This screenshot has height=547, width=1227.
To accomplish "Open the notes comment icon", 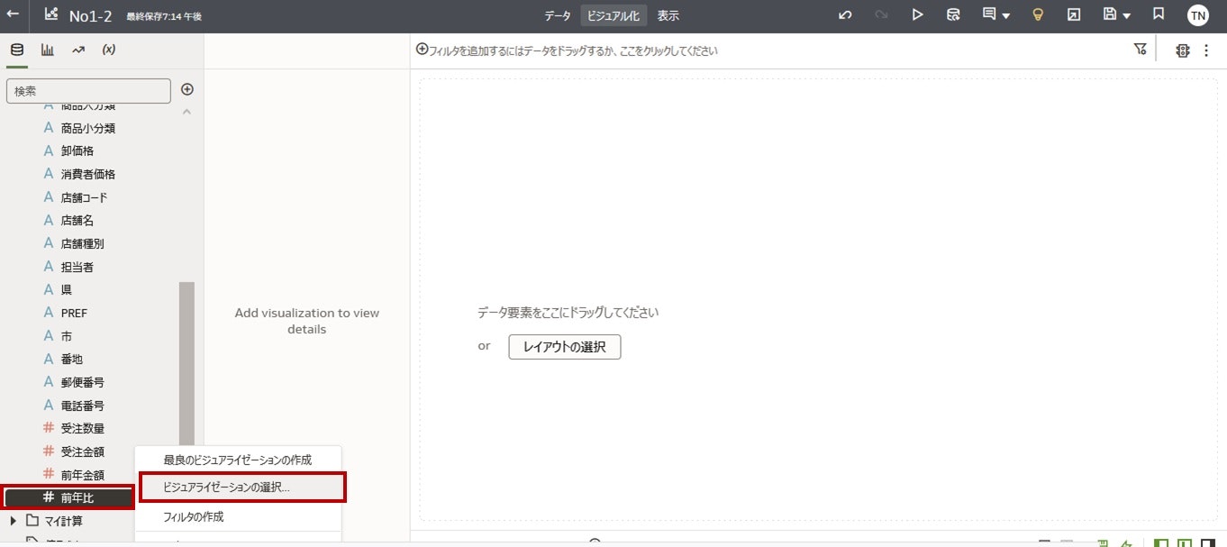I will 989,14.
